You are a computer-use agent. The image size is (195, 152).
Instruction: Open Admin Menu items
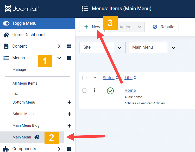pos(23,114)
